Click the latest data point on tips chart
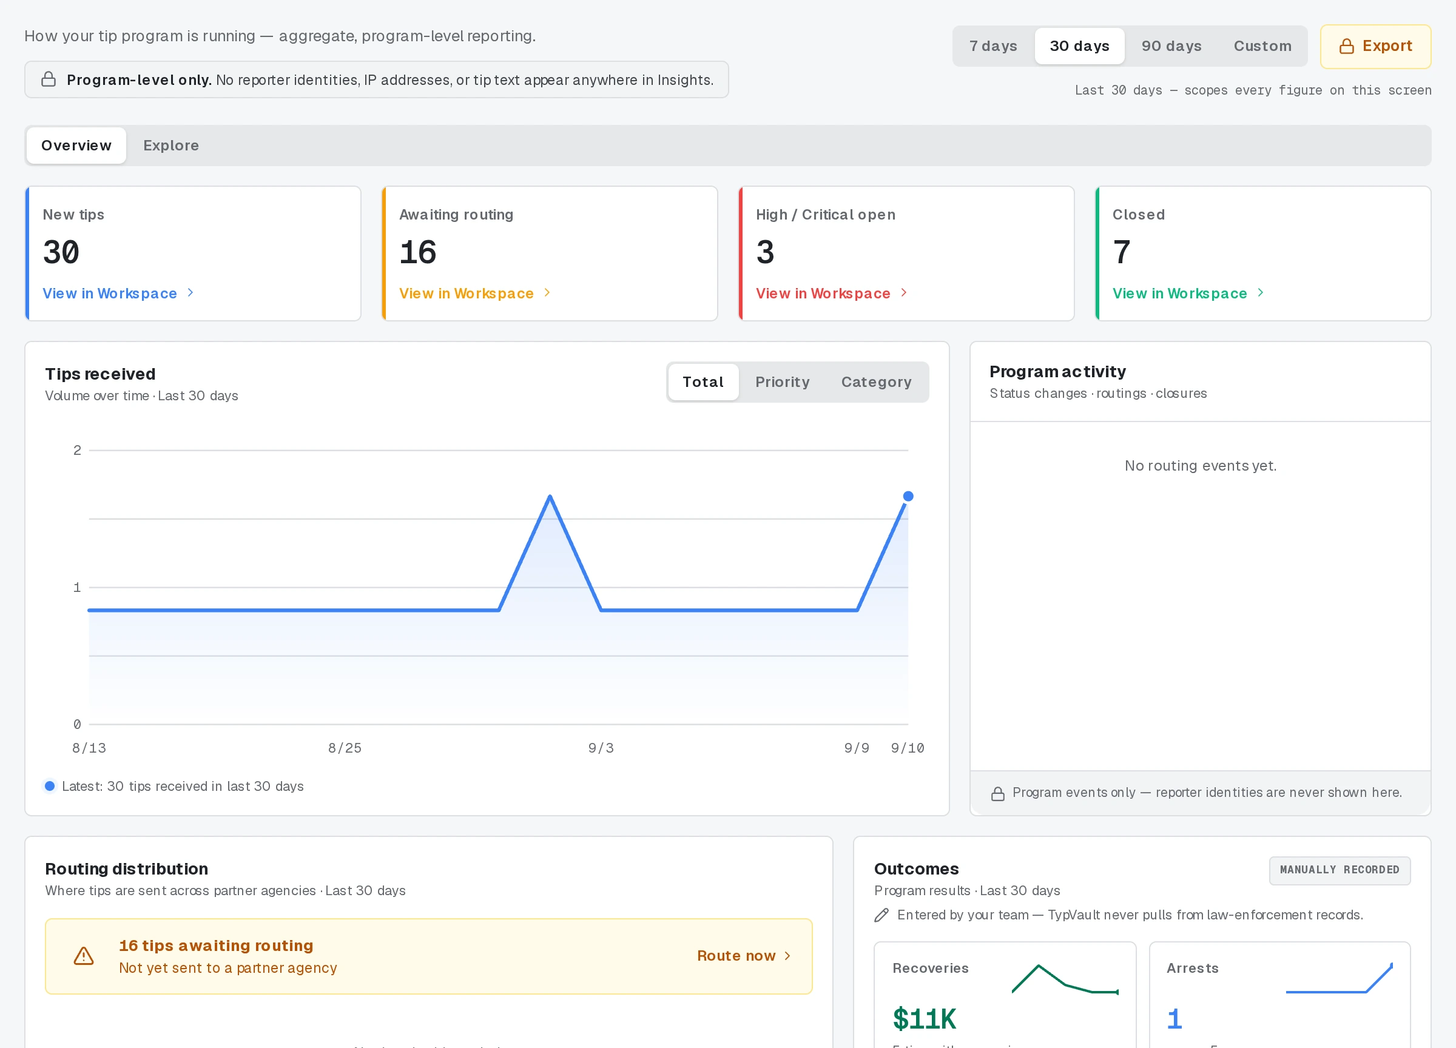 pos(908,497)
